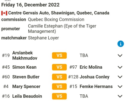Expand the Mary Spencer vs Femke Hermans row
This screenshot has width=126, height=101.
120,87
